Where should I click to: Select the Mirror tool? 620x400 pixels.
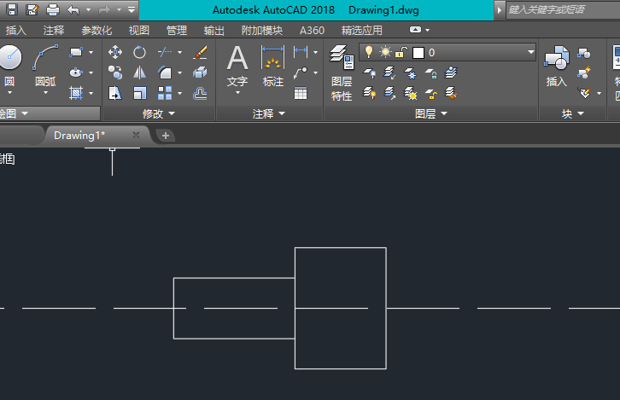139,72
